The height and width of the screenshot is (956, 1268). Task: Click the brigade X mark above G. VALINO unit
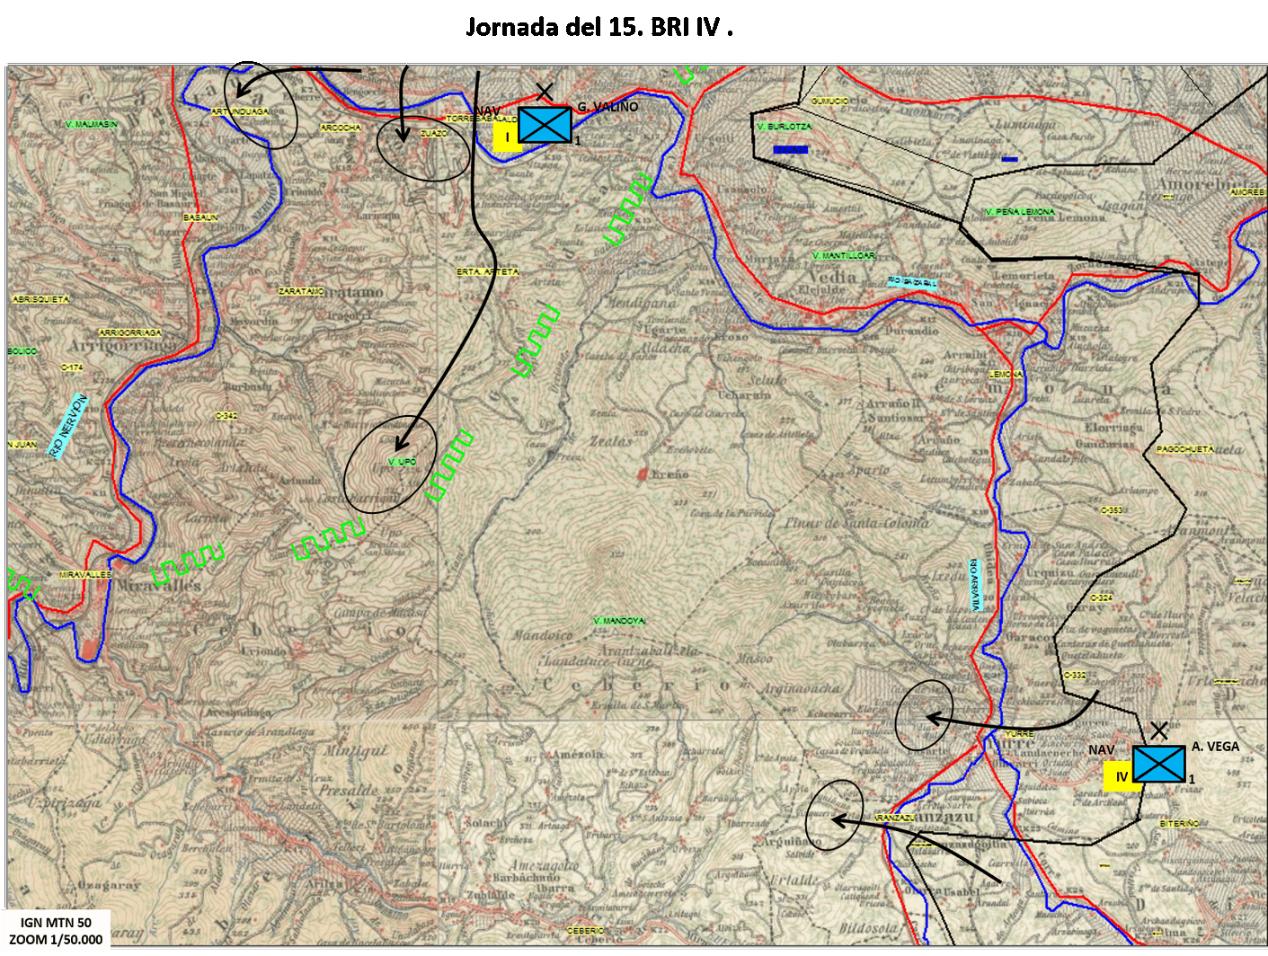pyautogui.click(x=545, y=92)
